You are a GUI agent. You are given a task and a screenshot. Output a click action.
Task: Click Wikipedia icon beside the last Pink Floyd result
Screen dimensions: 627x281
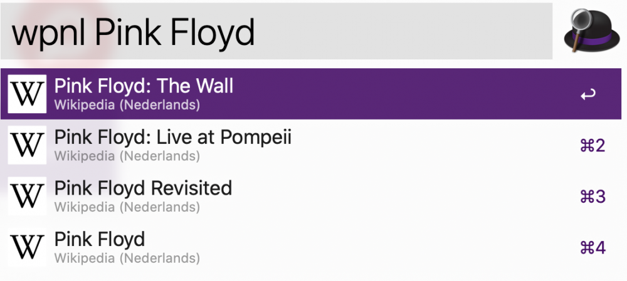[x=28, y=247]
